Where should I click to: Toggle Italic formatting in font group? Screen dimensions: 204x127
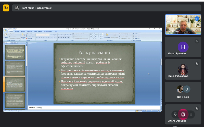point(39,38)
